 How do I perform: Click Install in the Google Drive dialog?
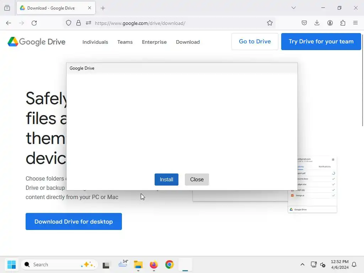166,180
